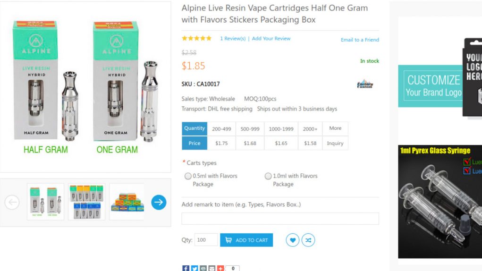This screenshot has width=482, height=271.
Task: Select 1.0ml with Flavors Package option
Action: click(x=269, y=176)
